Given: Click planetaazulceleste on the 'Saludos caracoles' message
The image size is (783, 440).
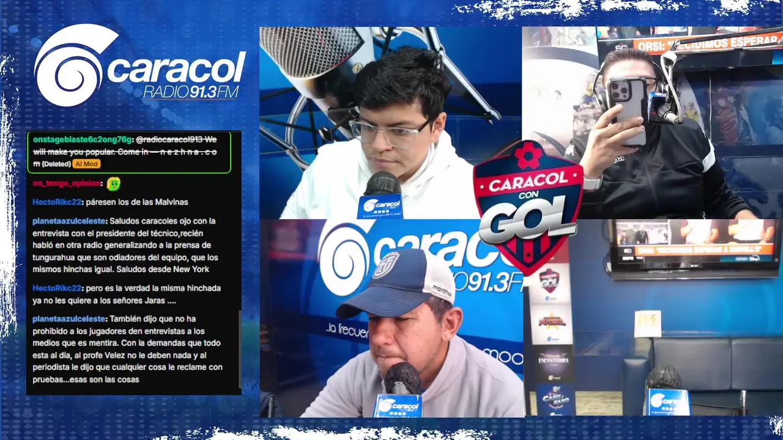Looking at the screenshot, I should point(70,221).
